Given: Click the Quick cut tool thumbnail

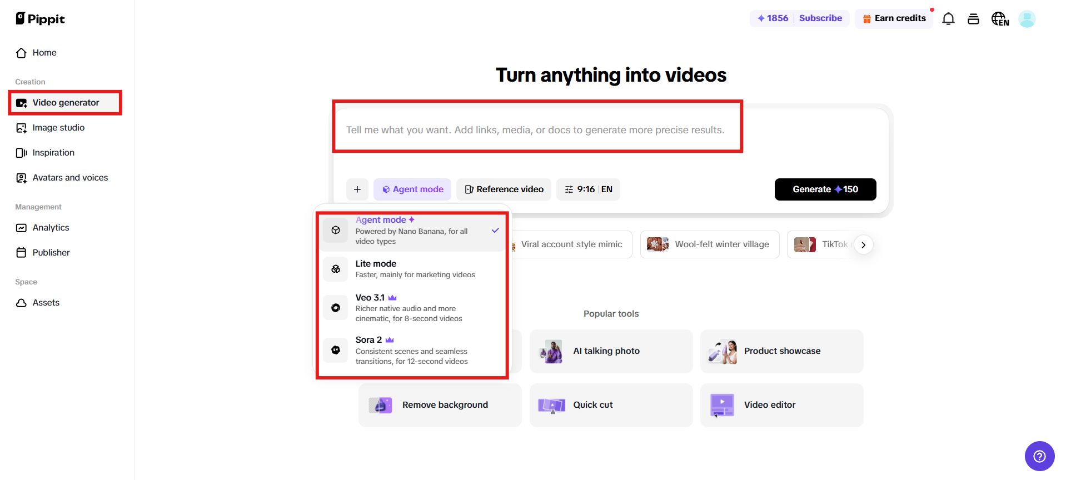Looking at the screenshot, I should pyautogui.click(x=551, y=405).
